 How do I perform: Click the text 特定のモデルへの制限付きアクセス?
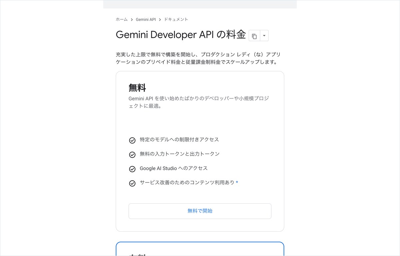[x=179, y=139]
